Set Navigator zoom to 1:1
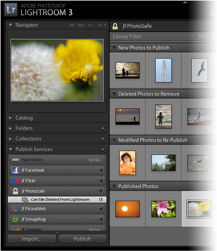The width and height of the screenshot is (217, 251). tap(90, 25)
